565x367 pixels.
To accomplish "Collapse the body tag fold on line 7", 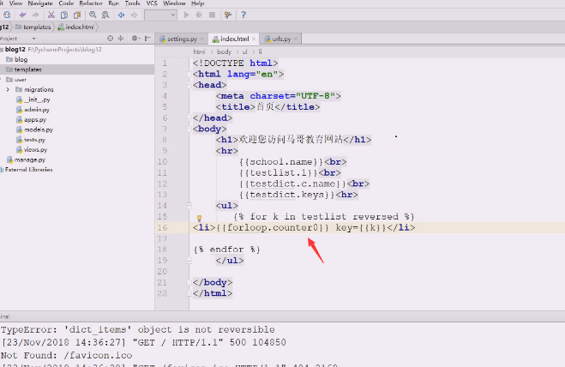I will 189,129.
